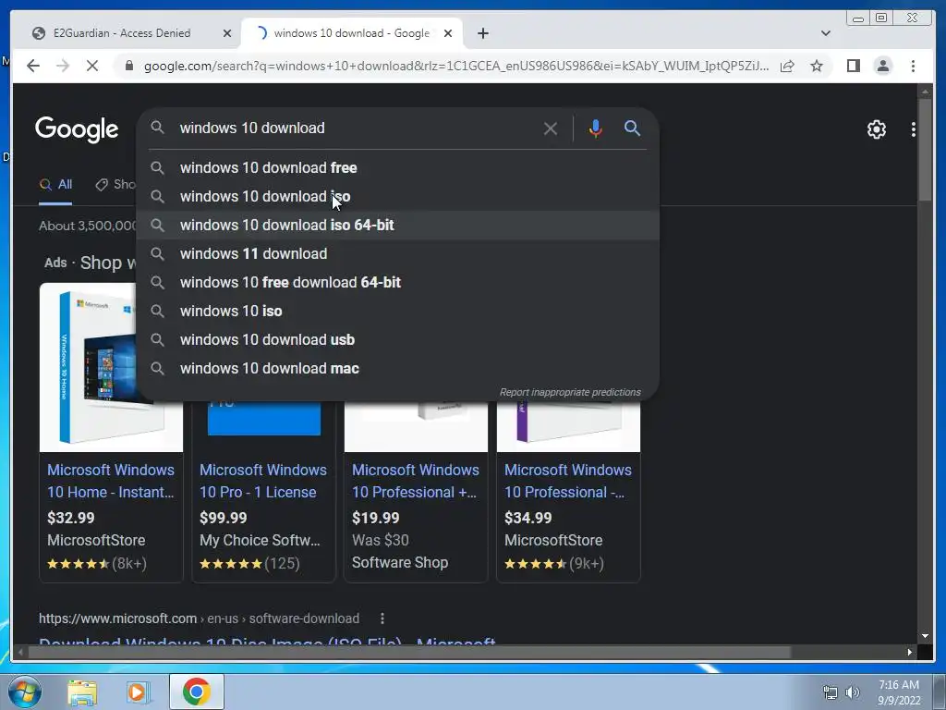
Task: Open the microsoft.com software-download result URL
Action: coord(200,618)
